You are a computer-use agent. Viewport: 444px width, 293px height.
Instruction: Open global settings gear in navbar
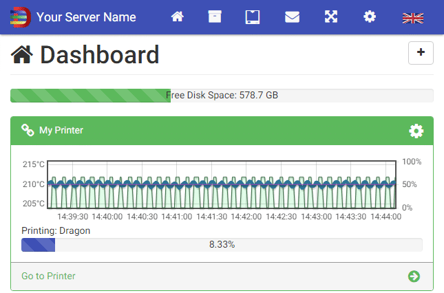370,17
